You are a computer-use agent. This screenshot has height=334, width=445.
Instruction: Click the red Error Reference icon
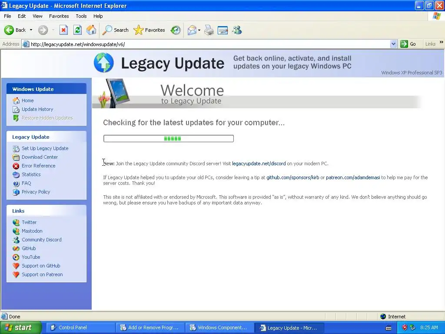(x=16, y=166)
